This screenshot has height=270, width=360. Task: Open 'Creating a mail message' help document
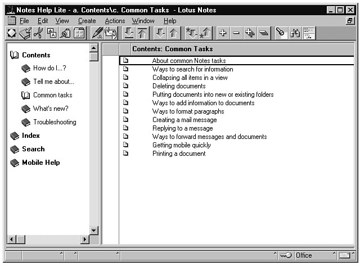pyautogui.click(x=184, y=120)
